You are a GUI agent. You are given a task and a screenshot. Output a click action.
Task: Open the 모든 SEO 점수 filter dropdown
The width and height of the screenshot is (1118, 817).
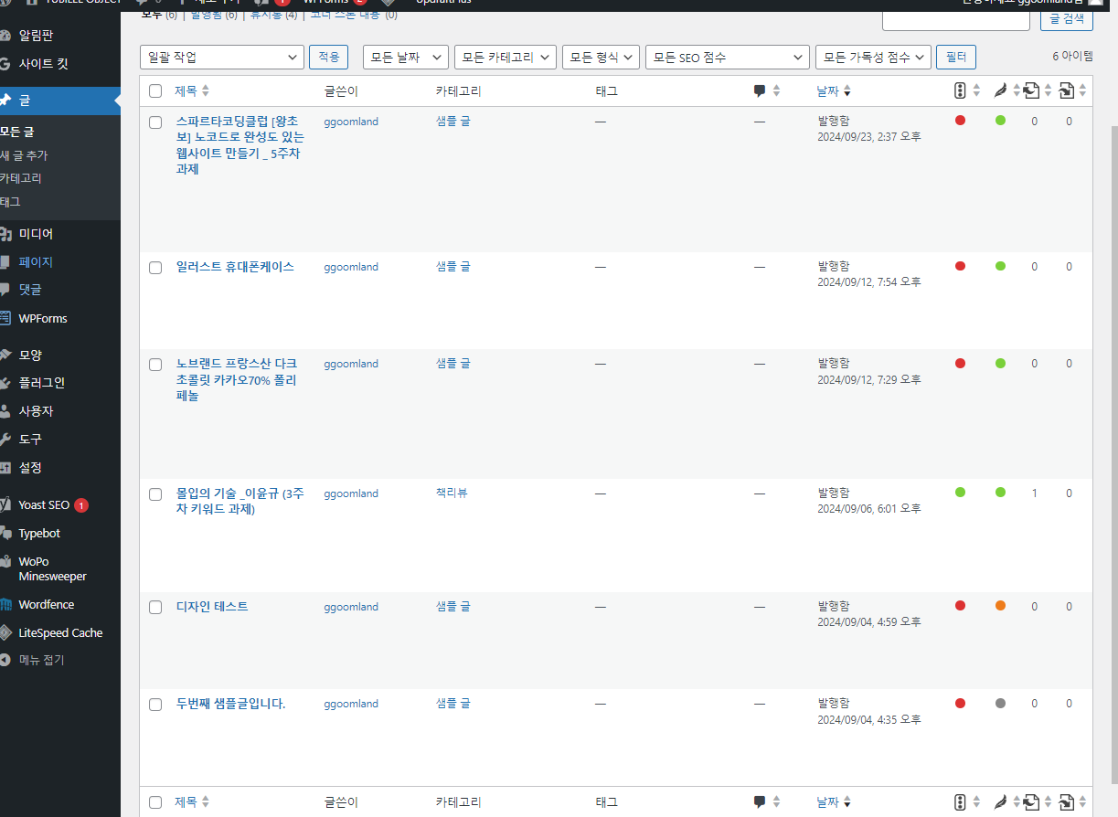point(728,57)
